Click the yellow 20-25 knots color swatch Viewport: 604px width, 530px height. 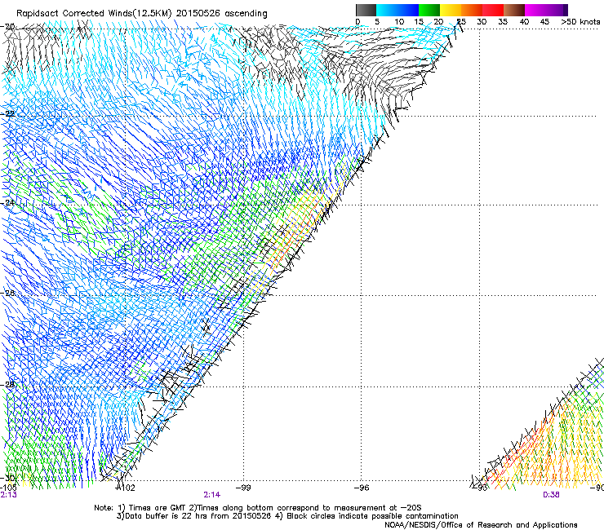pyautogui.click(x=451, y=10)
